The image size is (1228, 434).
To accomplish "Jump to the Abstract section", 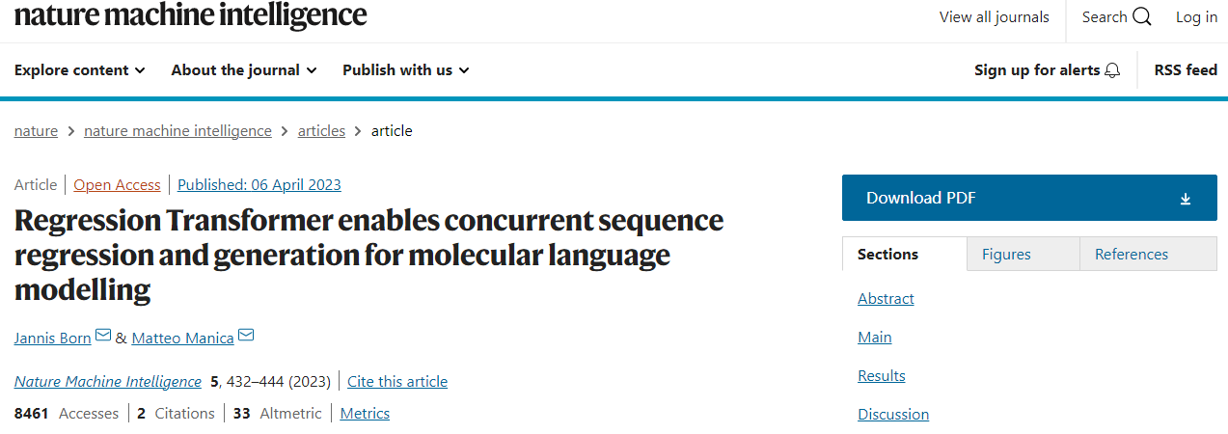I will pyautogui.click(x=886, y=299).
